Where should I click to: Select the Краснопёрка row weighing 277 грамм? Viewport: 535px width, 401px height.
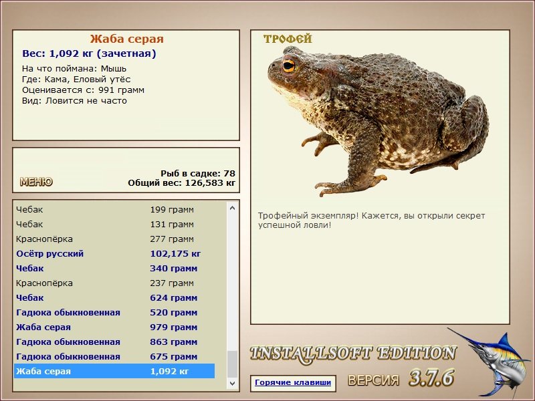(x=114, y=239)
